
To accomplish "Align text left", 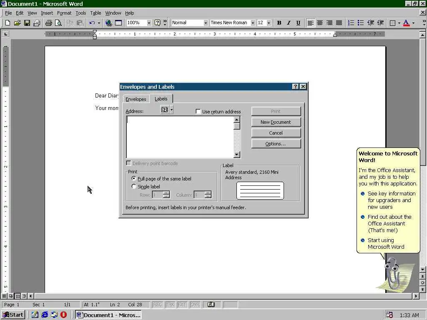I will click(x=310, y=23).
